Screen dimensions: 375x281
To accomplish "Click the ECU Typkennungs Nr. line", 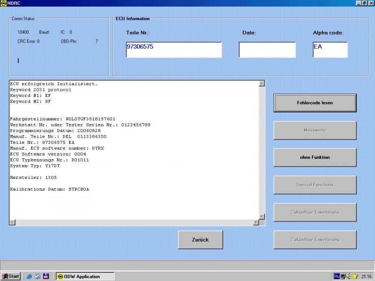I will coord(50,160).
